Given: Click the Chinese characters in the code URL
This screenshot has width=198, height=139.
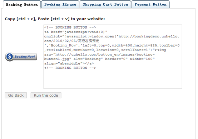Looking at the screenshot, I should [x=89, y=41].
